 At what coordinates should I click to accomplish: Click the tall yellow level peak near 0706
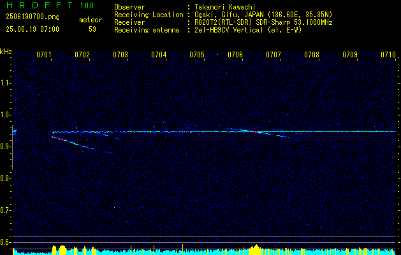(256, 249)
